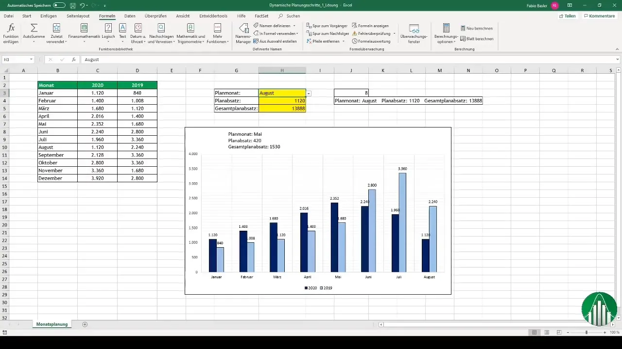Expand the formula bar chevron
Viewport: 622px width, 349px height.
[617, 60]
